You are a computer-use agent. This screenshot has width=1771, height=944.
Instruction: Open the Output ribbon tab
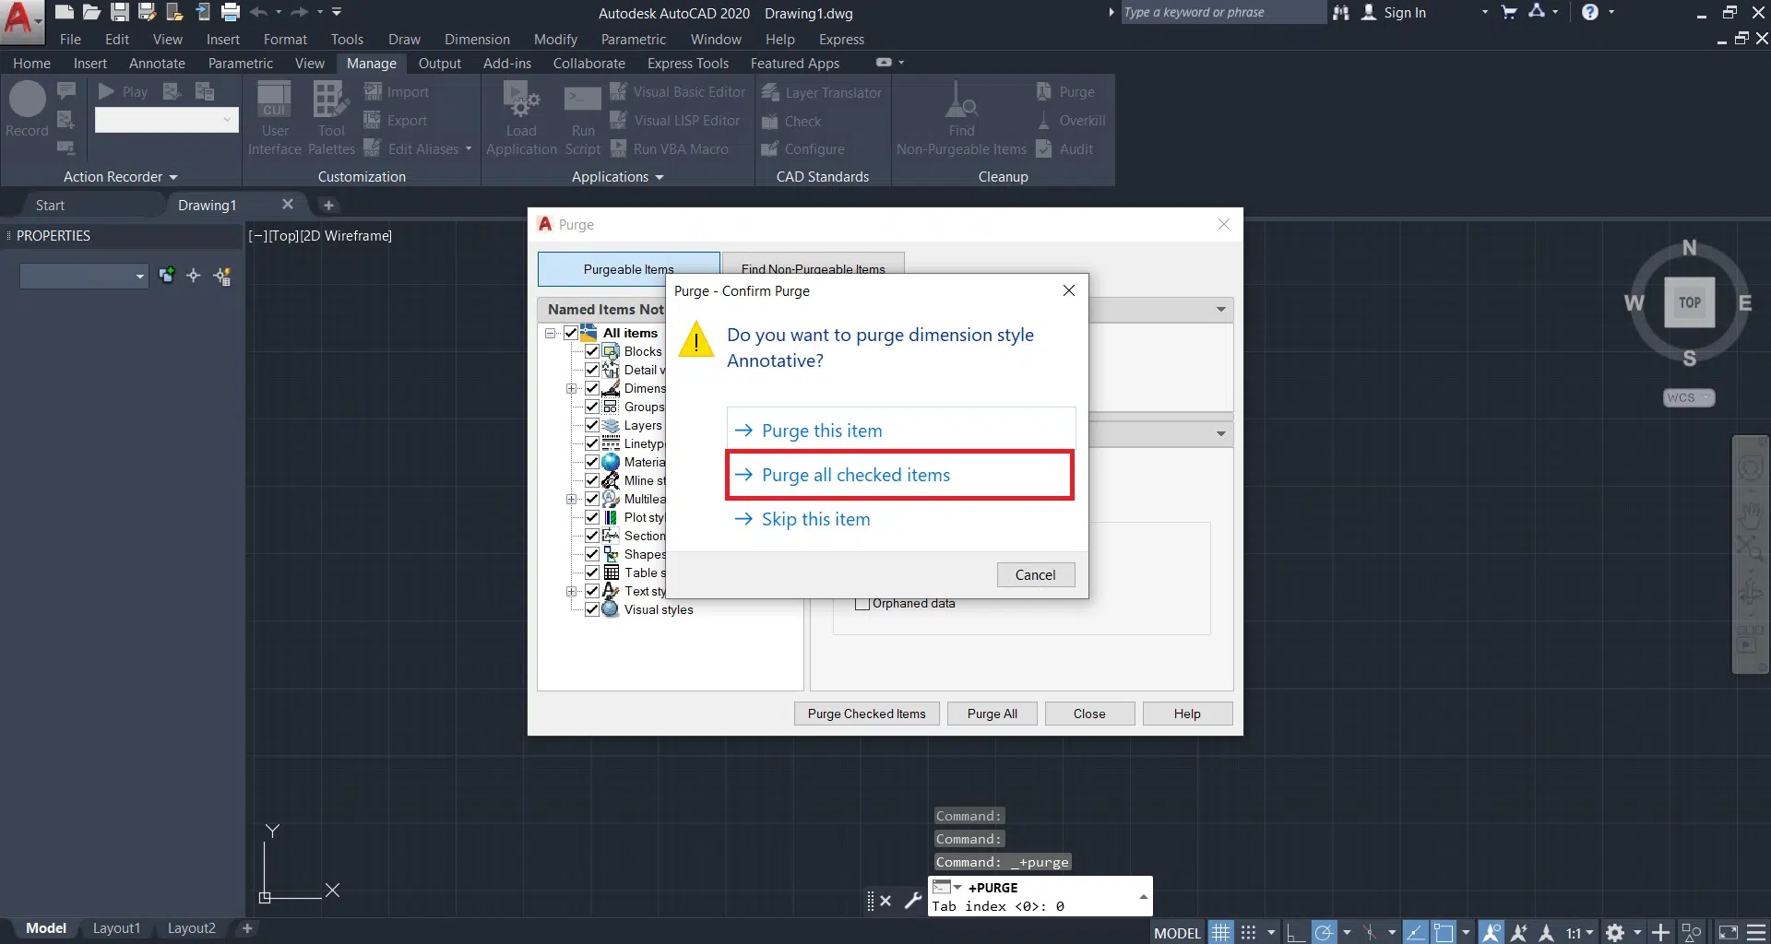tap(439, 64)
